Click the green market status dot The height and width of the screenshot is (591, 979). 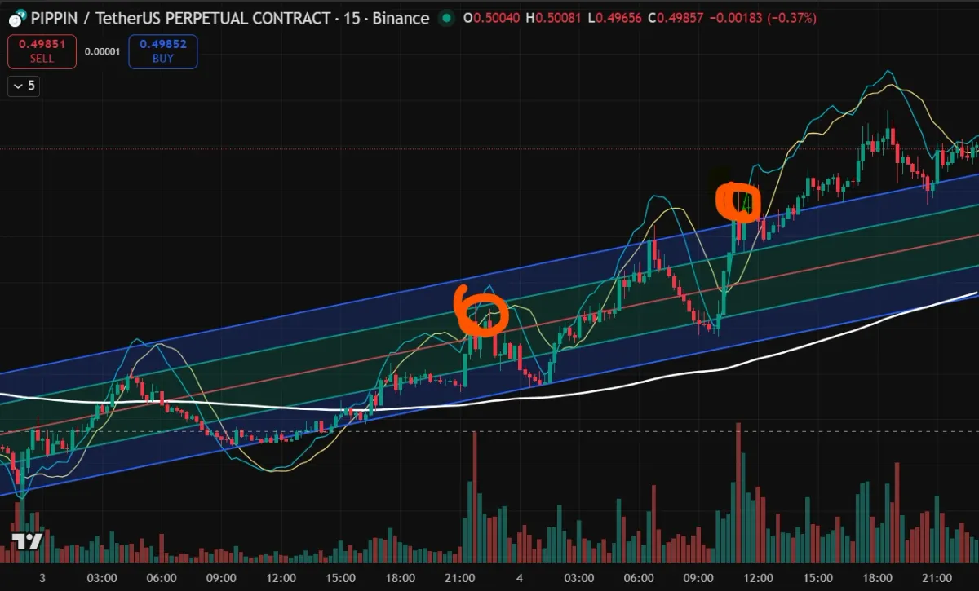click(446, 18)
